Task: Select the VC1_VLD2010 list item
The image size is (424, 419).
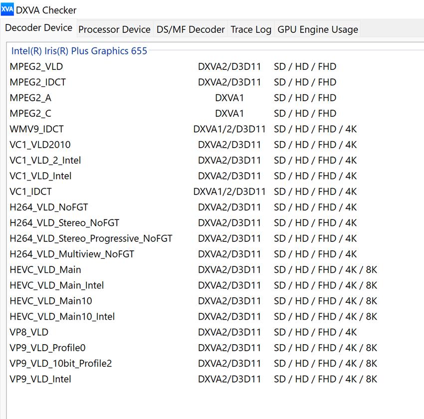Action: click(40, 145)
